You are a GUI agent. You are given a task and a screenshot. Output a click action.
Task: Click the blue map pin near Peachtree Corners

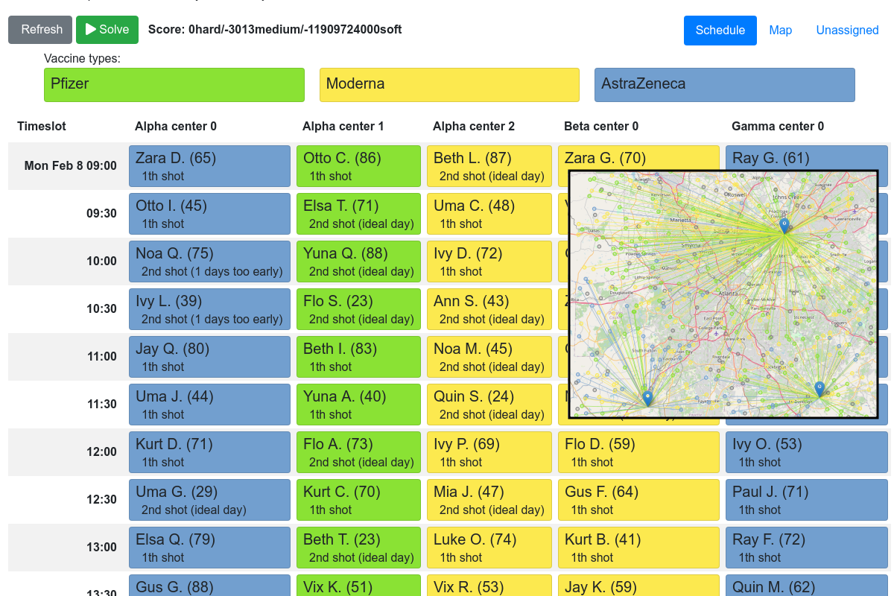[784, 225]
